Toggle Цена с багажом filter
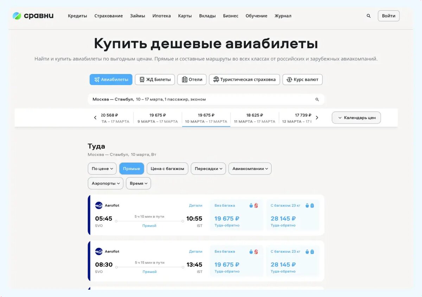This screenshot has height=297, width=422. tap(167, 169)
